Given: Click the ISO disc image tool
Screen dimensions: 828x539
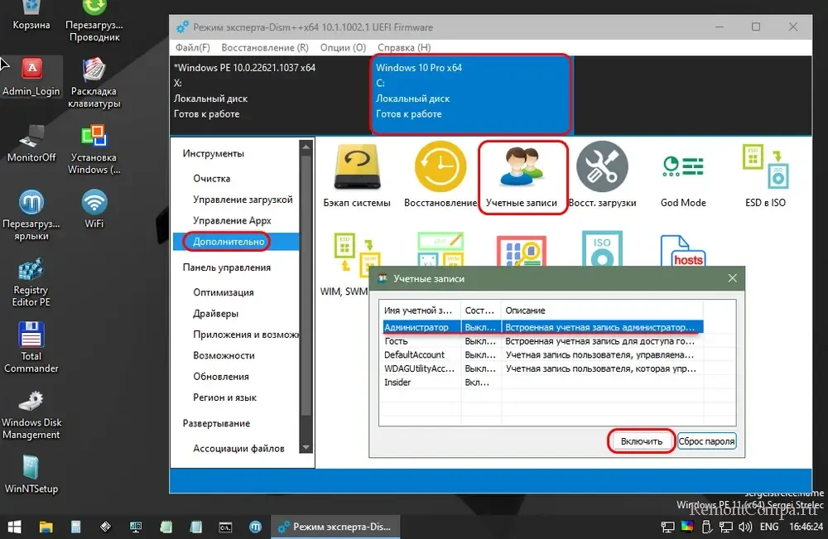Looking at the screenshot, I should [602, 248].
